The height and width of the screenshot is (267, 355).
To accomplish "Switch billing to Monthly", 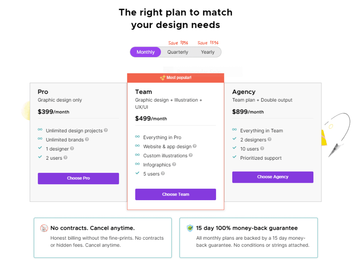I will [146, 52].
